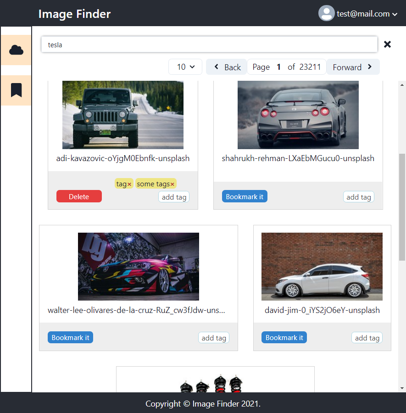The width and height of the screenshot is (406, 413).
Task: Bookmark the walter-lee-olivares image
Action: click(x=70, y=337)
